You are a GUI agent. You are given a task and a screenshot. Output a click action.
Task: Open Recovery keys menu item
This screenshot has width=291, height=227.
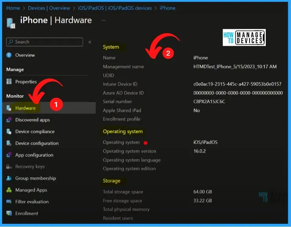[x=30, y=167]
